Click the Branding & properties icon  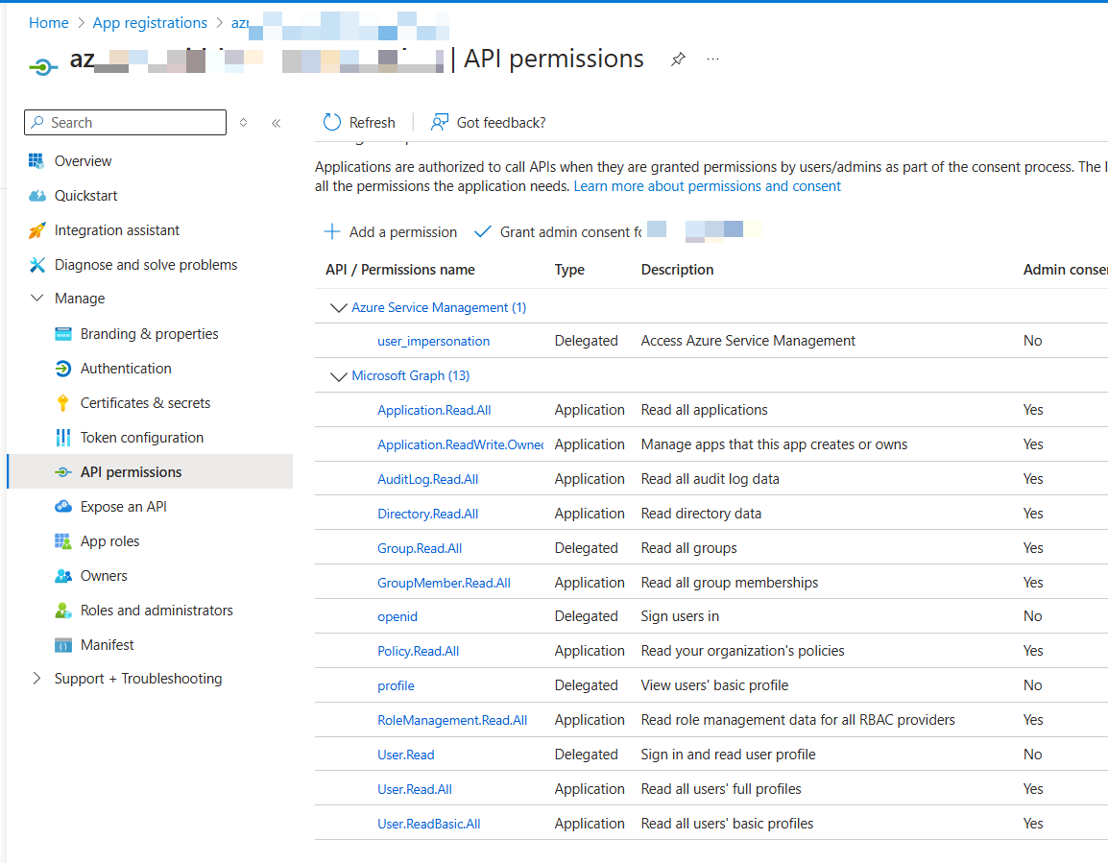tap(63, 334)
